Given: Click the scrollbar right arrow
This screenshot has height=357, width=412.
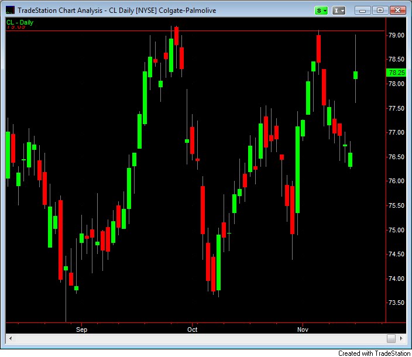Looking at the screenshot, I should click(x=401, y=338).
